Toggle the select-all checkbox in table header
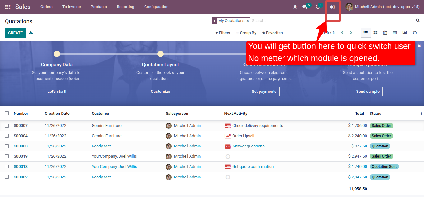The image size is (424, 197). pyautogui.click(x=7, y=114)
